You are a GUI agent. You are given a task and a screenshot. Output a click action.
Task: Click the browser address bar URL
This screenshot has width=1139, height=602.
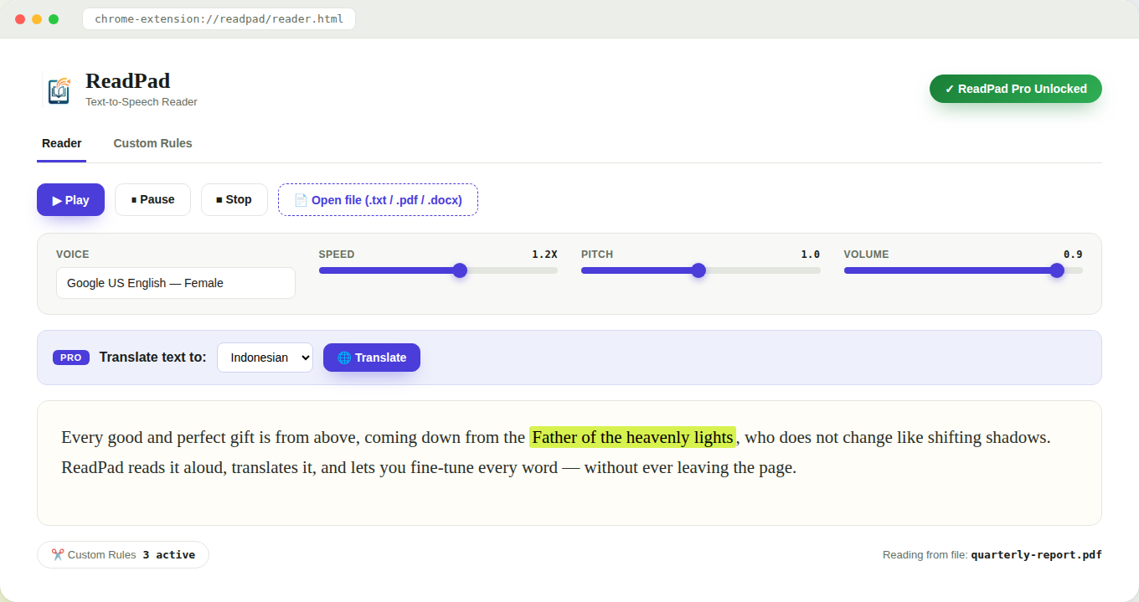click(x=219, y=18)
